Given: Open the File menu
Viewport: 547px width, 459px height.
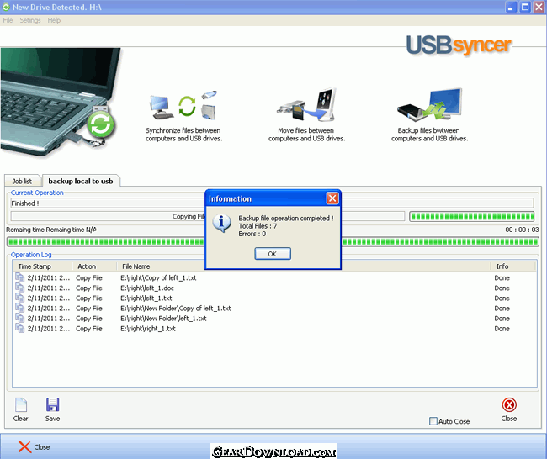Looking at the screenshot, I should click(8, 20).
